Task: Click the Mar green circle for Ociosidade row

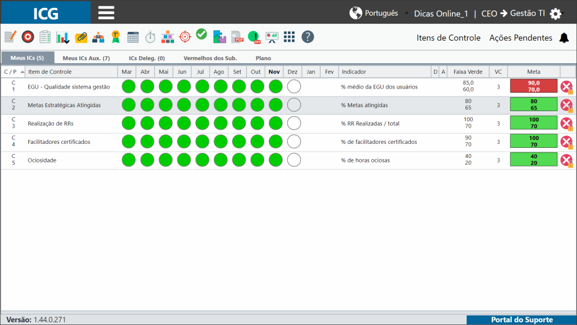Action: [x=128, y=160]
